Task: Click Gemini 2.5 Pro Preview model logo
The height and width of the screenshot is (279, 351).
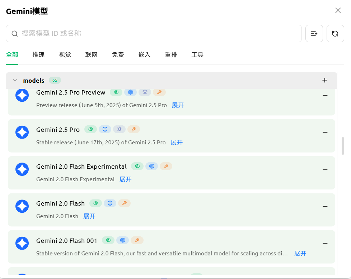Action: pos(22,95)
